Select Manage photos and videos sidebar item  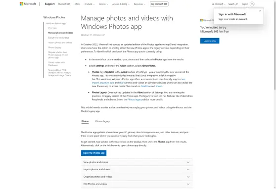click(60, 33)
